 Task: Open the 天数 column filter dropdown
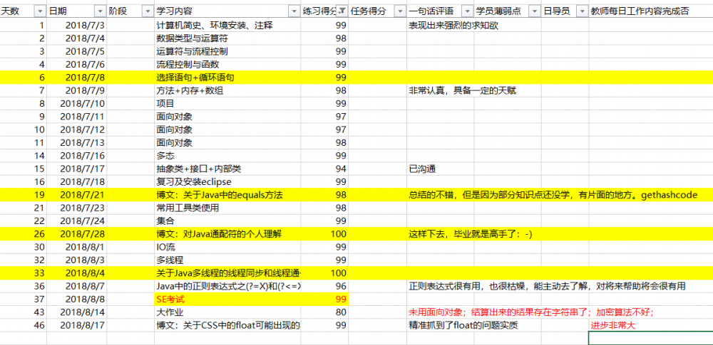point(39,11)
